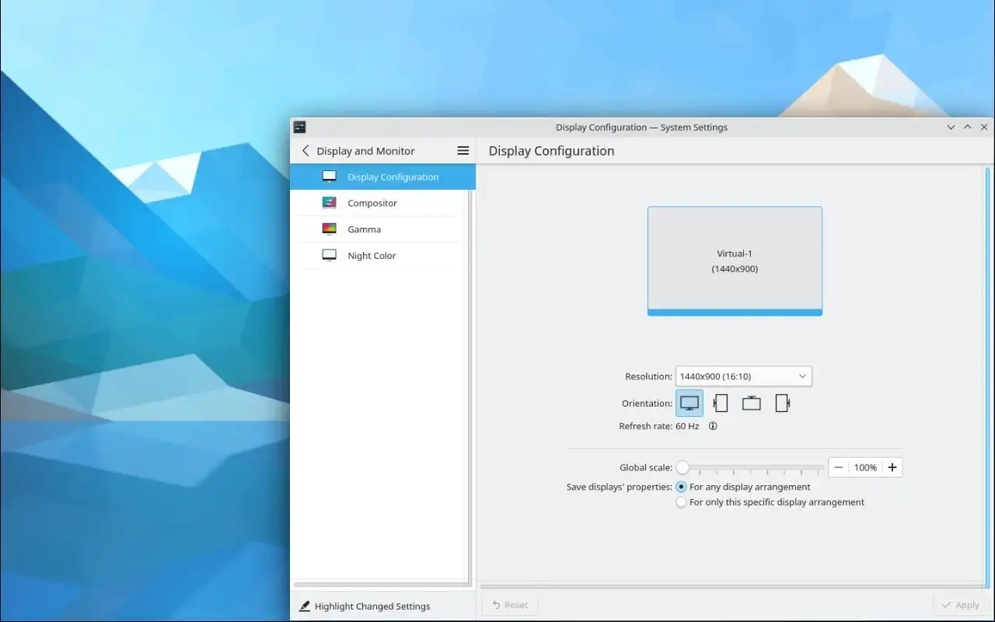The width and height of the screenshot is (995, 622).
Task: Click the Compositor icon in the sidebar
Action: pos(330,203)
